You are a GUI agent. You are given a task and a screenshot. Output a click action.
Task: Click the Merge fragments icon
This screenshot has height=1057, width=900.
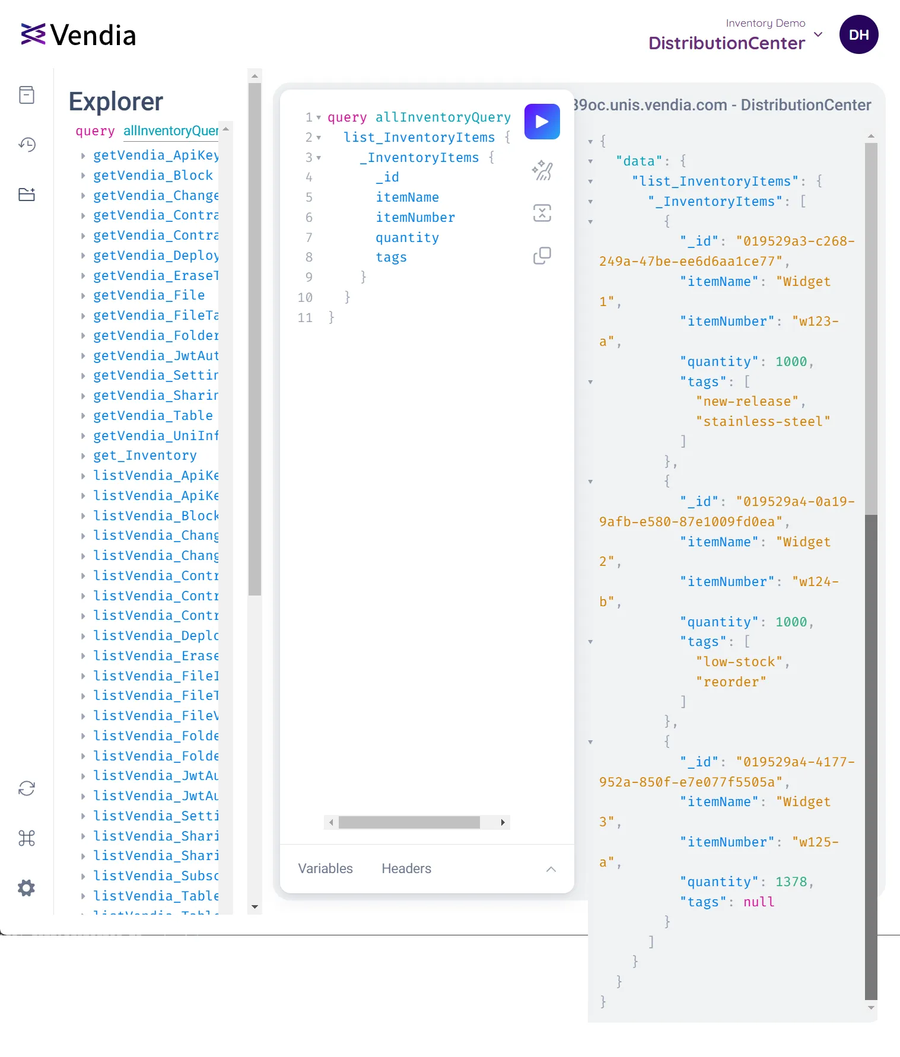click(542, 213)
